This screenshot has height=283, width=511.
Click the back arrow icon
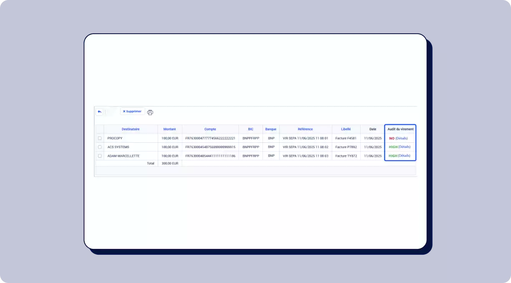pyautogui.click(x=99, y=112)
